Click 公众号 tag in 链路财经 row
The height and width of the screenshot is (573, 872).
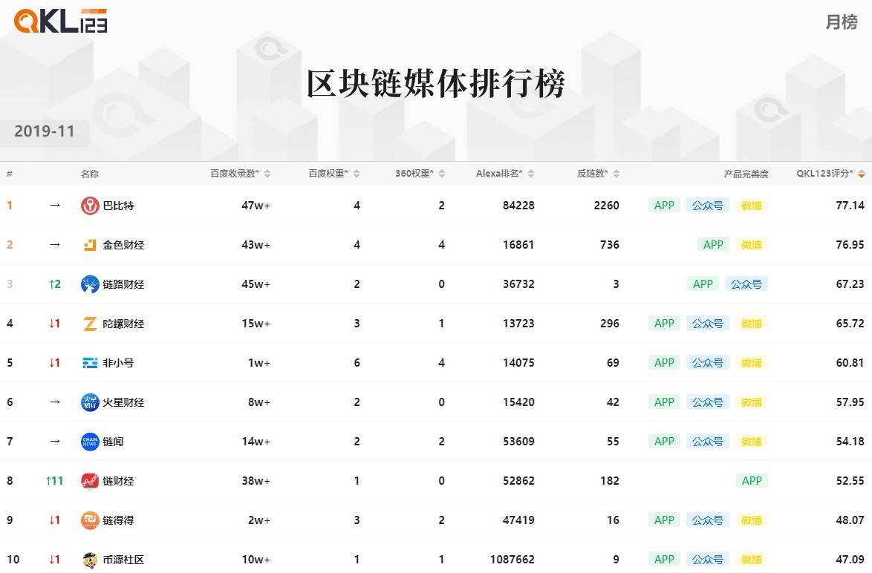746,284
